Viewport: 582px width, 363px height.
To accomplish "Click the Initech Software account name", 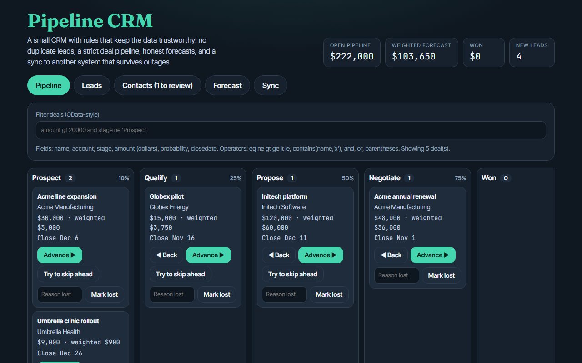I will click(x=284, y=207).
